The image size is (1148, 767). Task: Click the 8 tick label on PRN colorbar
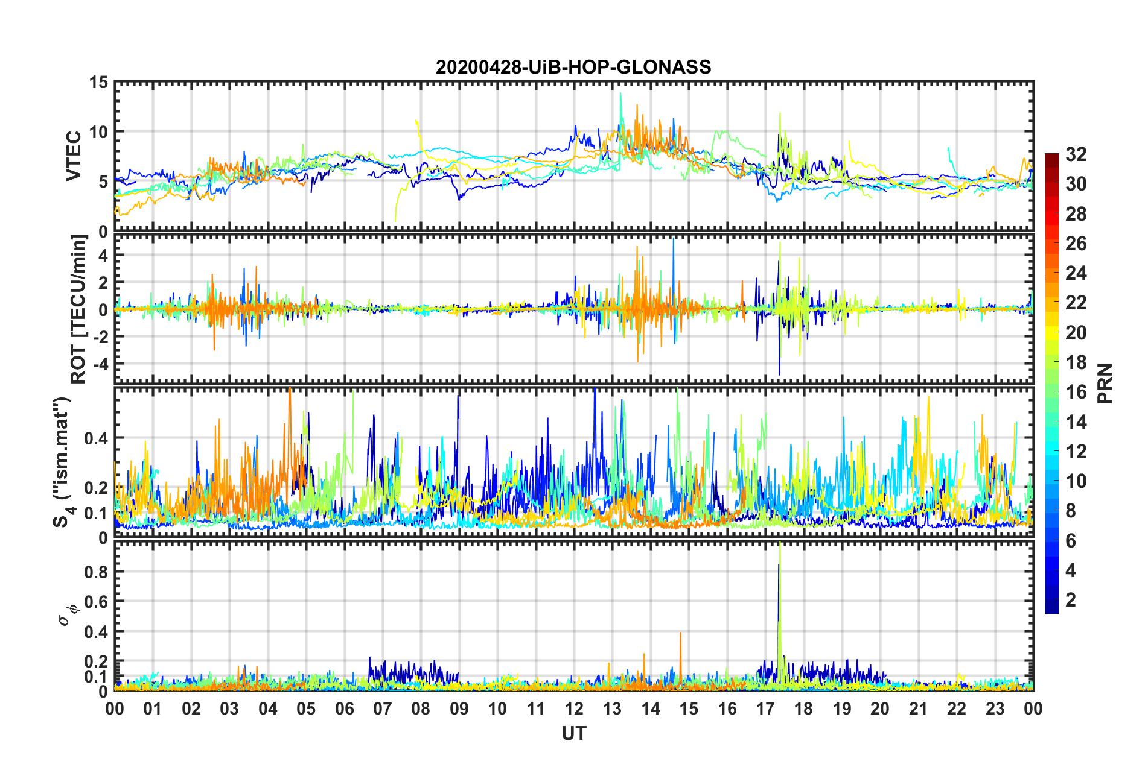click(x=1071, y=511)
